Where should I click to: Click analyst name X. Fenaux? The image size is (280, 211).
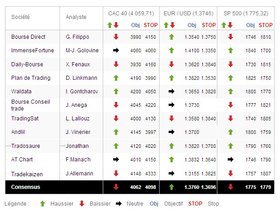click(78, 64)
